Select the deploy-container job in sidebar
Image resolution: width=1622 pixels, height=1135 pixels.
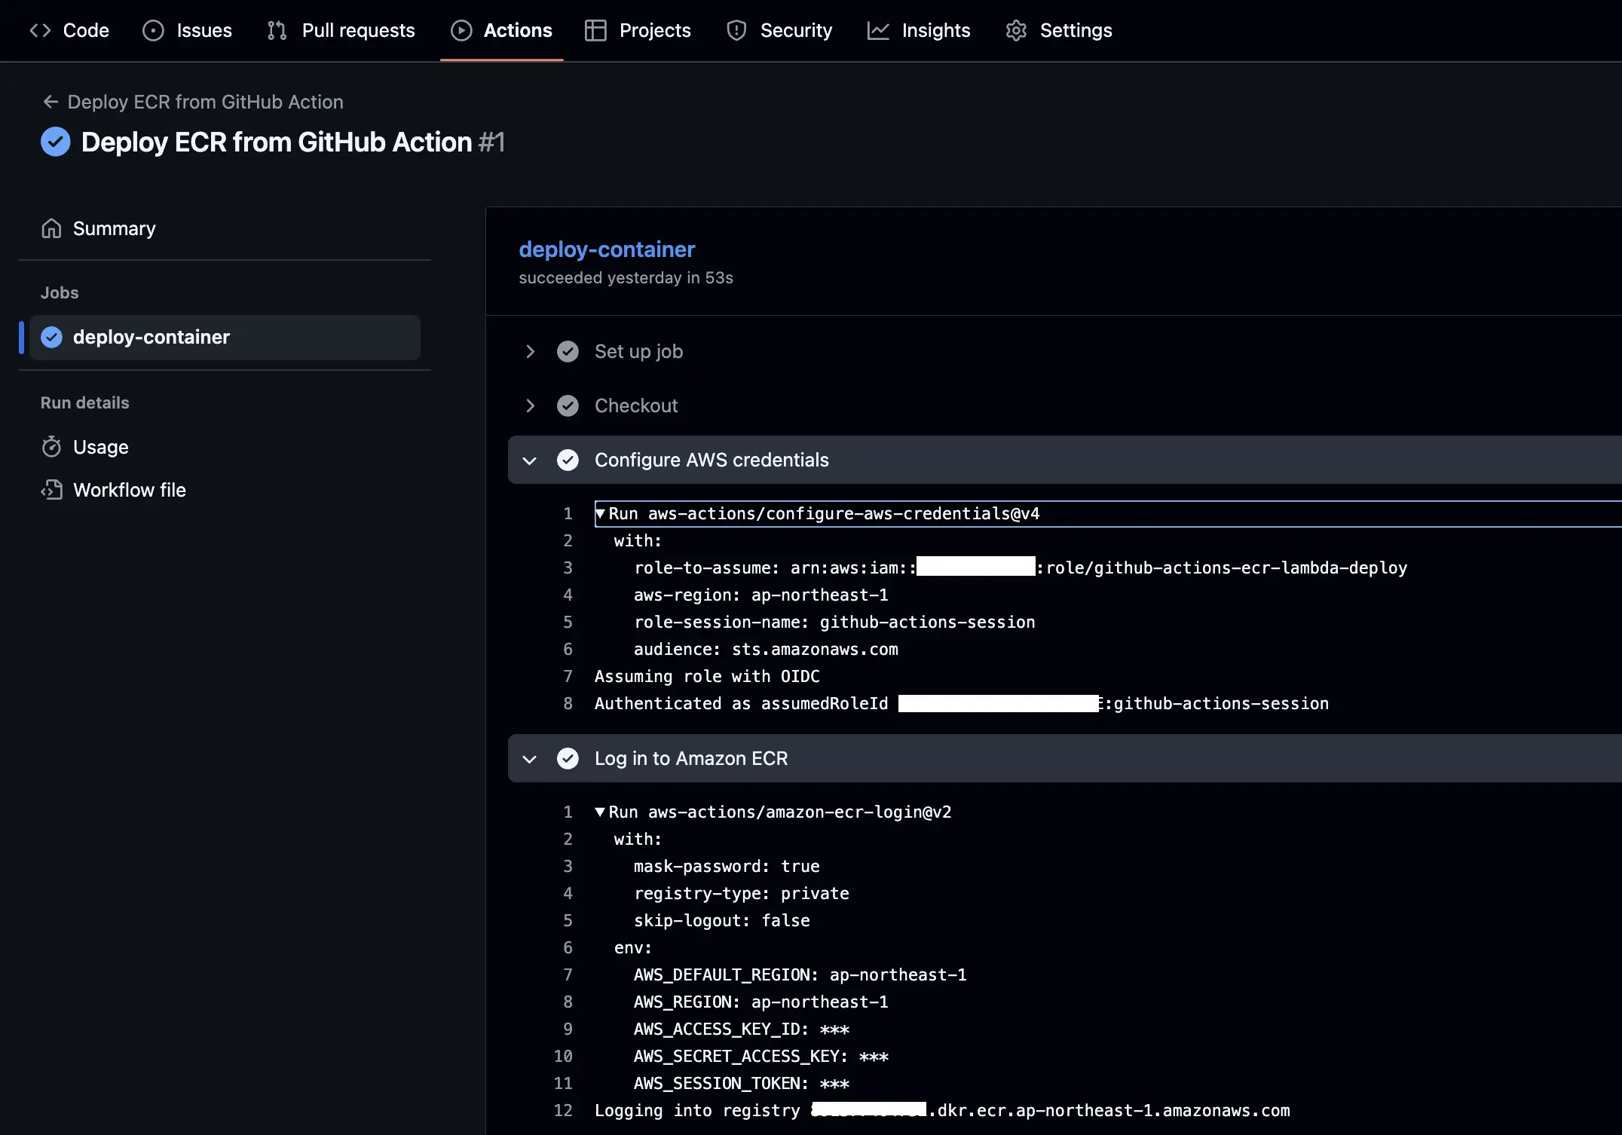[151, 337]
